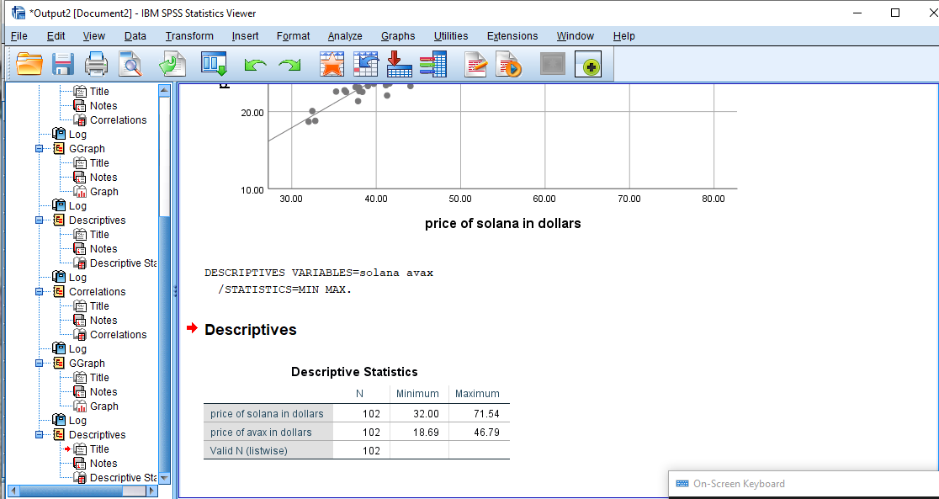Click the 32.00 minimum cell
The width and height of the screenshot is (939, 499).
pos(427,414)
